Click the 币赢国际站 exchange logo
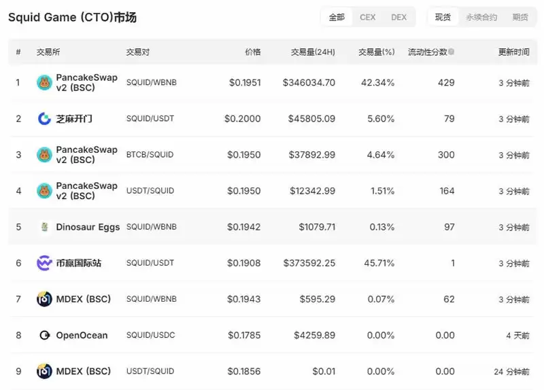 pos(44,263)
